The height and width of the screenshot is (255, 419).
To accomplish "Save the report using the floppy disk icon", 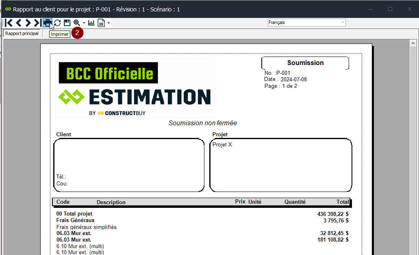I will [x=67, y=23].
